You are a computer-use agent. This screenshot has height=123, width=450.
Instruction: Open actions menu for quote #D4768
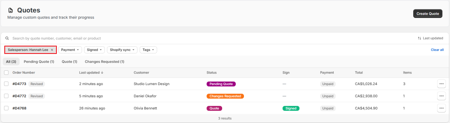[x=441, y=108]
